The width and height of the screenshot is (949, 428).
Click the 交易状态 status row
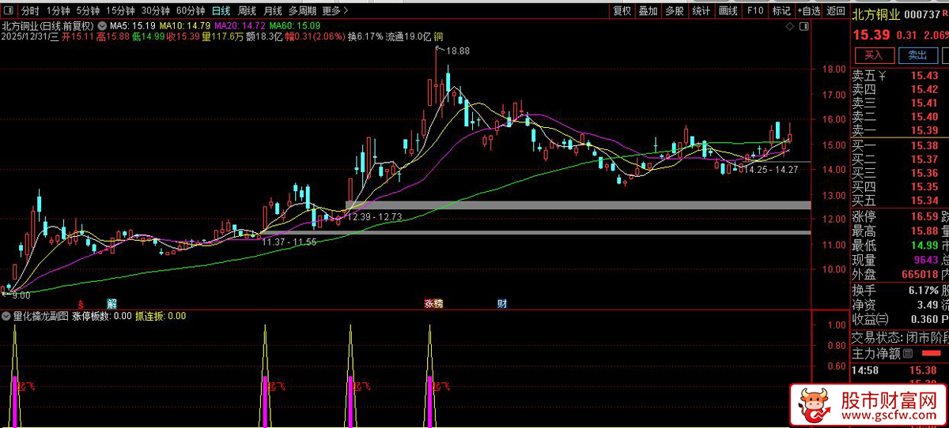(899, 337)
